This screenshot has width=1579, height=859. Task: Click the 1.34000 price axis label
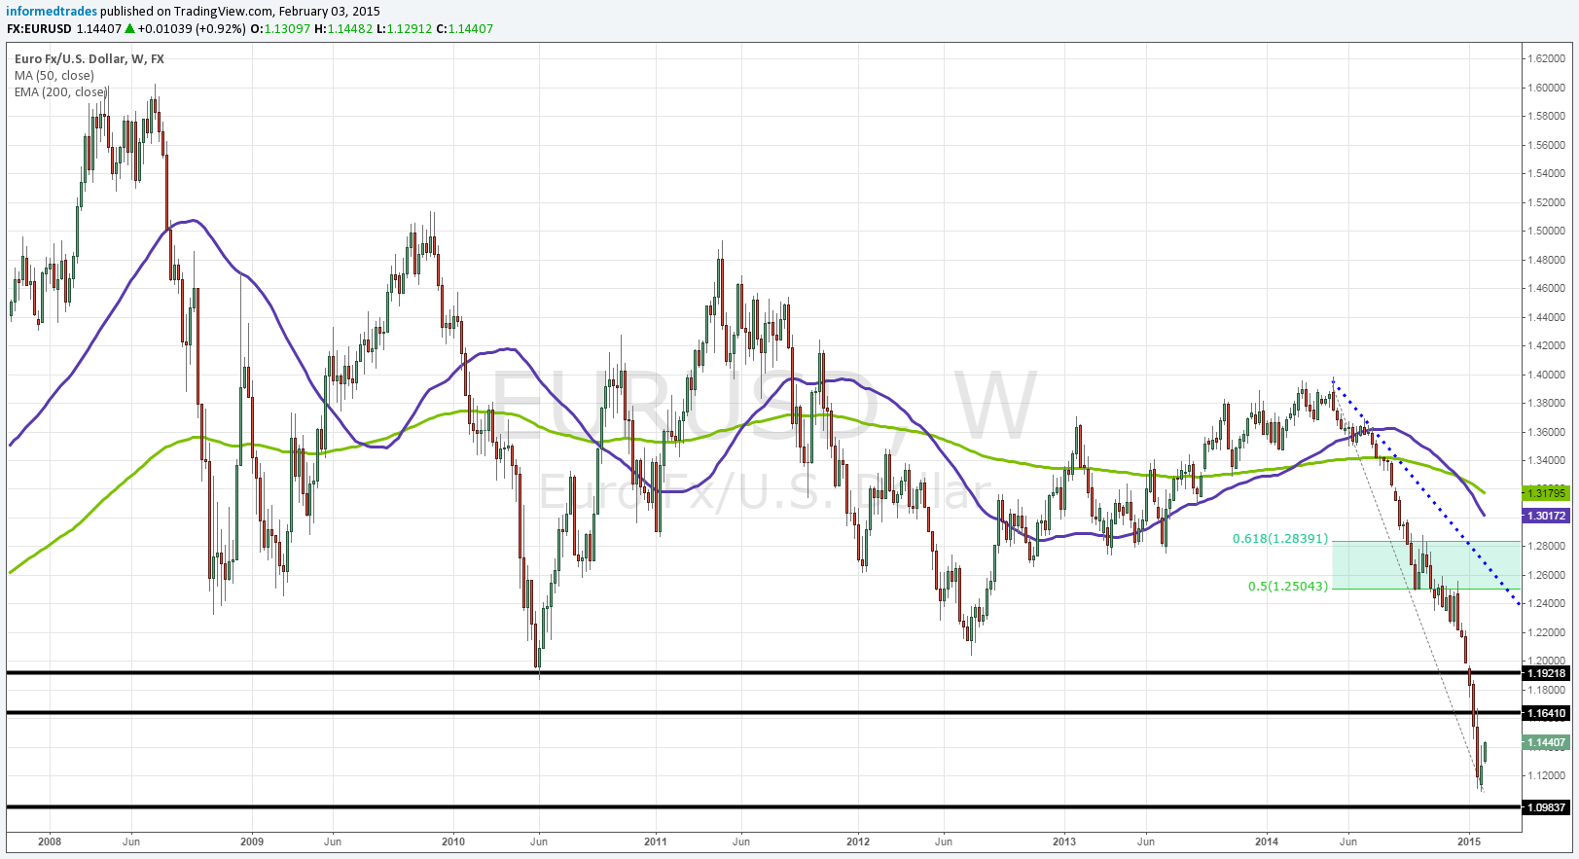pos(1546,460)
